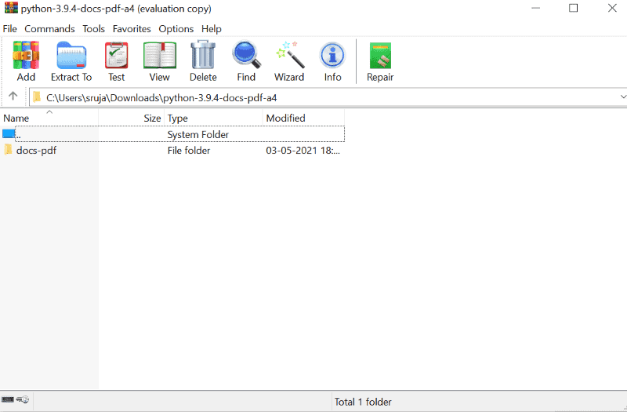Click the drive icon in status bar
The image size is (627, 412).
(8, 399)
